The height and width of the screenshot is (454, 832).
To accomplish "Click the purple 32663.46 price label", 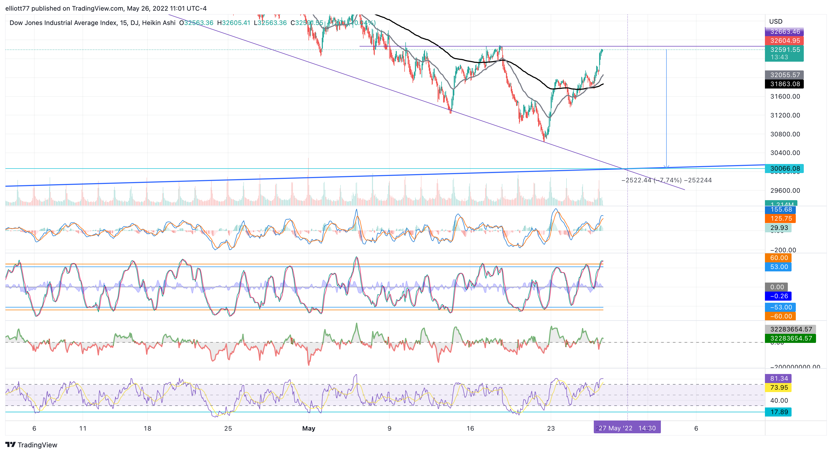I will (784, 32).
